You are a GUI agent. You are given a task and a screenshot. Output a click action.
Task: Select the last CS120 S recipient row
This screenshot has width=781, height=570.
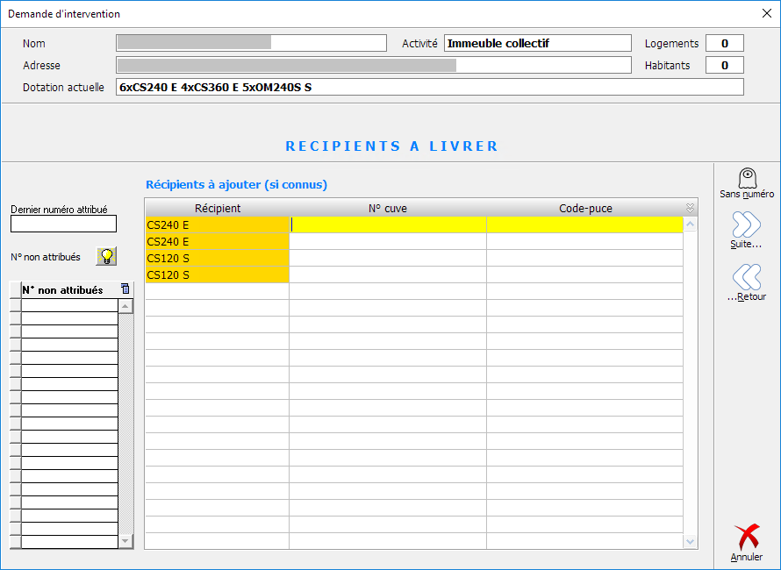pos(217,275)
